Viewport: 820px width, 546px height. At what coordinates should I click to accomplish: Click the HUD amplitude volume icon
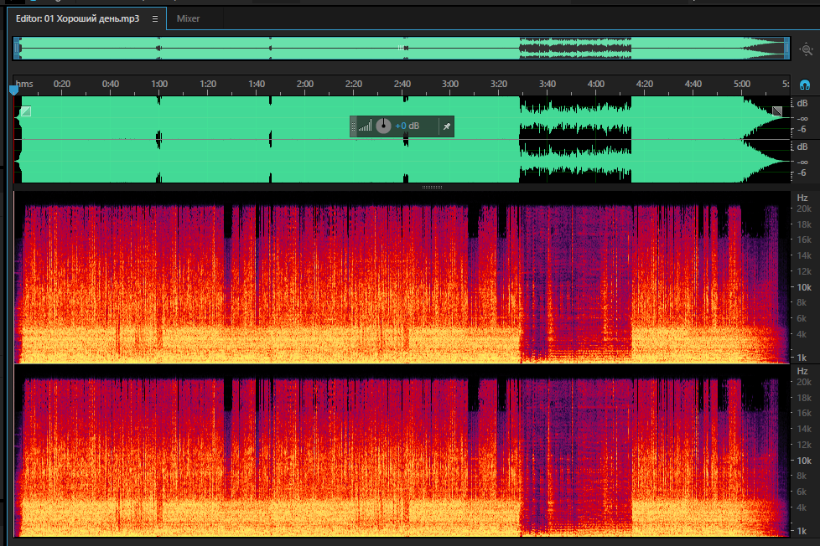pyautogui.click(x=365, y=126)
